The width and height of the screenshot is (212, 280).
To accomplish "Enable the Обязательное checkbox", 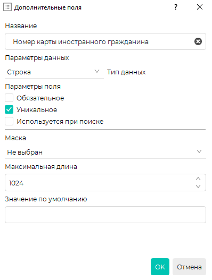I will (x=9, y=98).
